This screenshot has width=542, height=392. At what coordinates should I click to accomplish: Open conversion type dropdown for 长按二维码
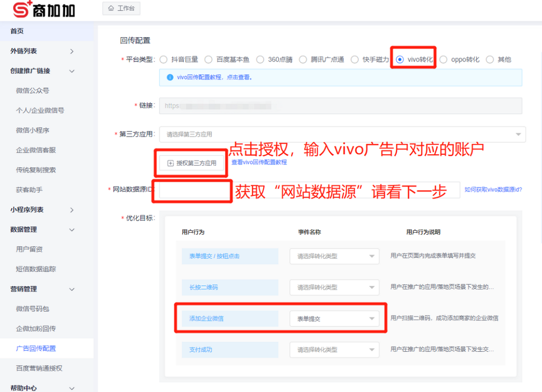(334, 287)
